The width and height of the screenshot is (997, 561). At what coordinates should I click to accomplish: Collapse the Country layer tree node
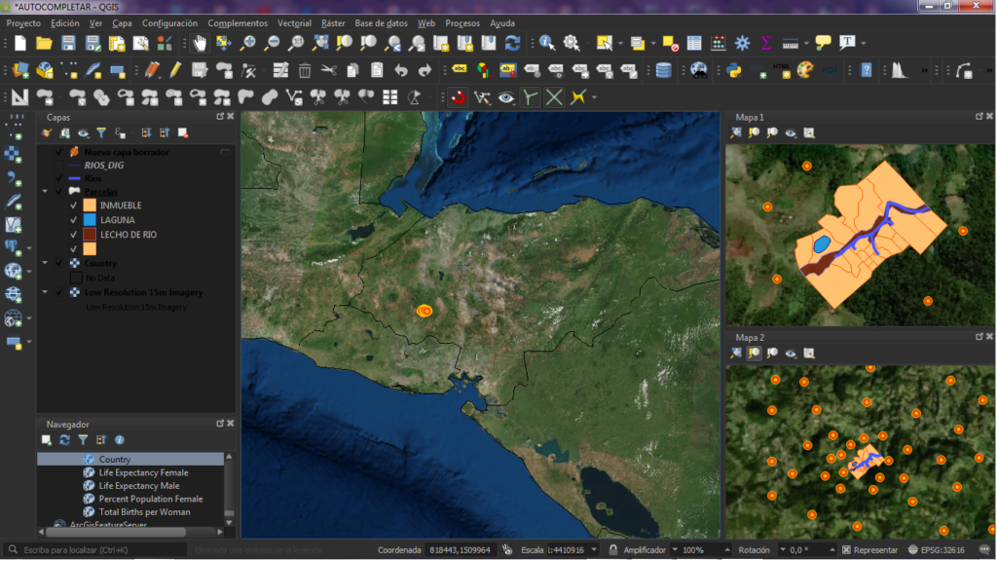[x=46, y=263]
